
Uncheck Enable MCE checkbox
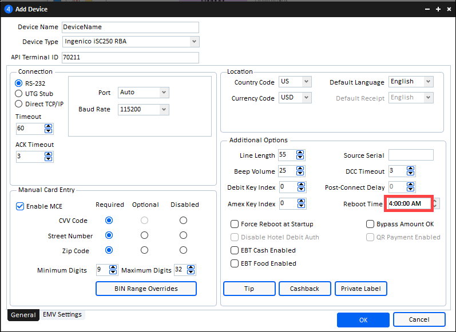tap(20, 206)
